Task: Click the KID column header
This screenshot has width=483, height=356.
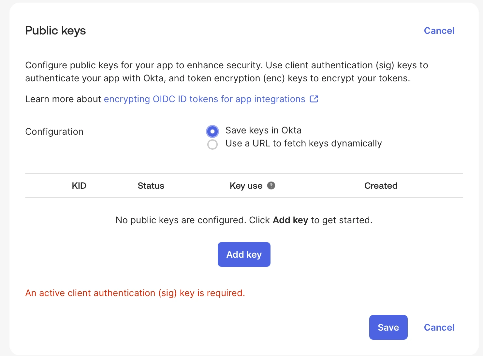Action: [x=79, y=186]
